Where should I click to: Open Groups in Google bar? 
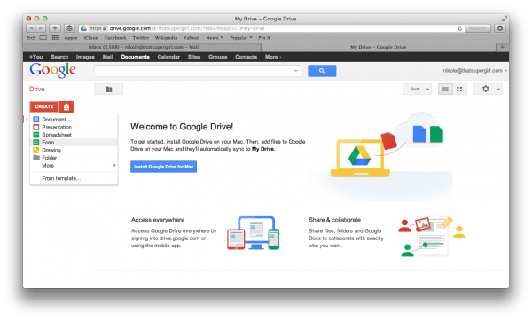(218, 57)
